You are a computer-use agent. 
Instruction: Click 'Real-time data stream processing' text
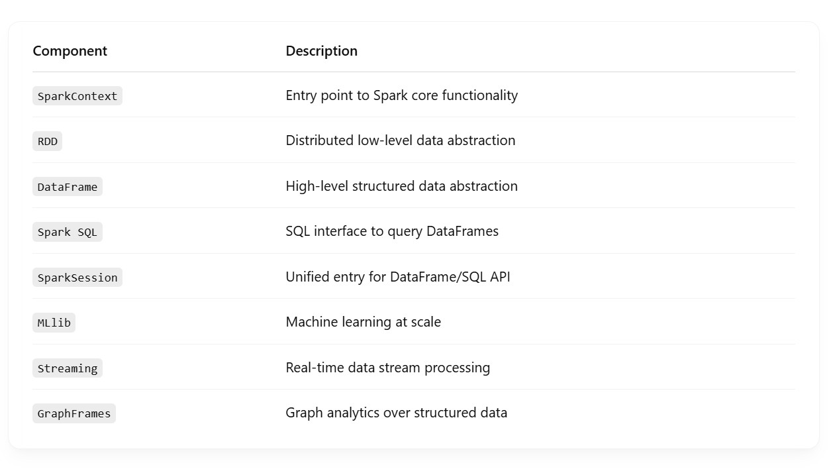point(387,368)
